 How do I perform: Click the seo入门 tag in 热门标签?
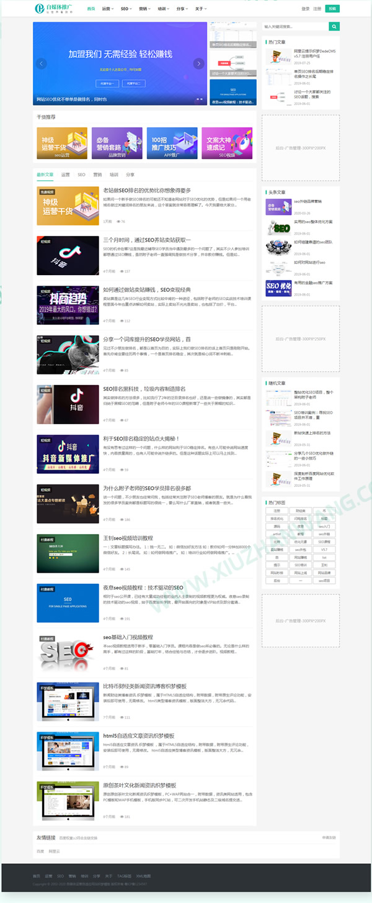[324, 526]
